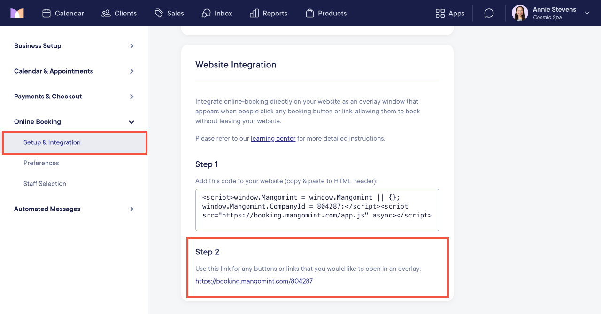Expand the Payments & Checkout chevron
This screenshot has width=601, height=314.
click(x=132, y=97)
